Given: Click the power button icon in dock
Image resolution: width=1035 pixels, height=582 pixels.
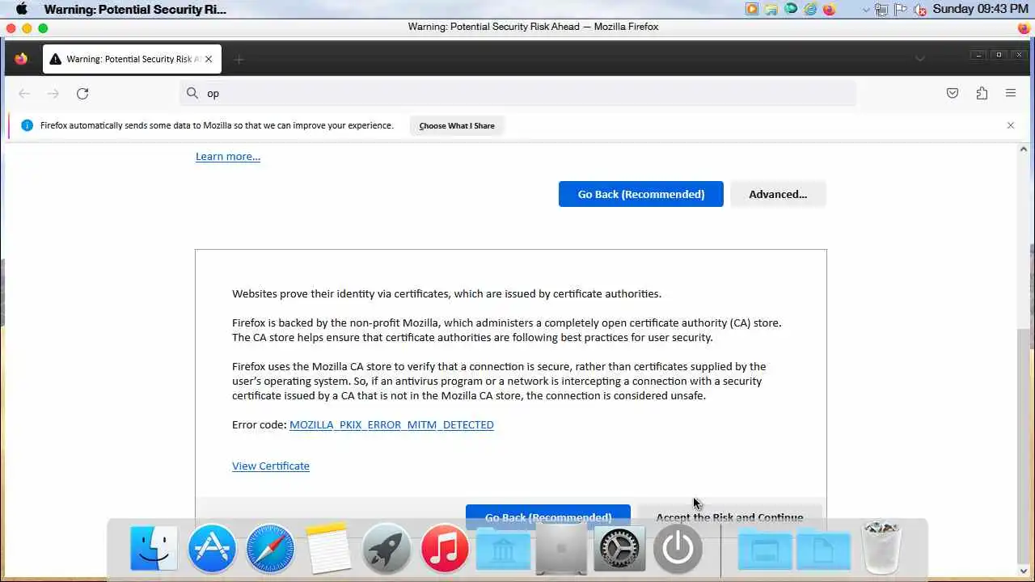Looking at the screenshot, I should 678,547.
